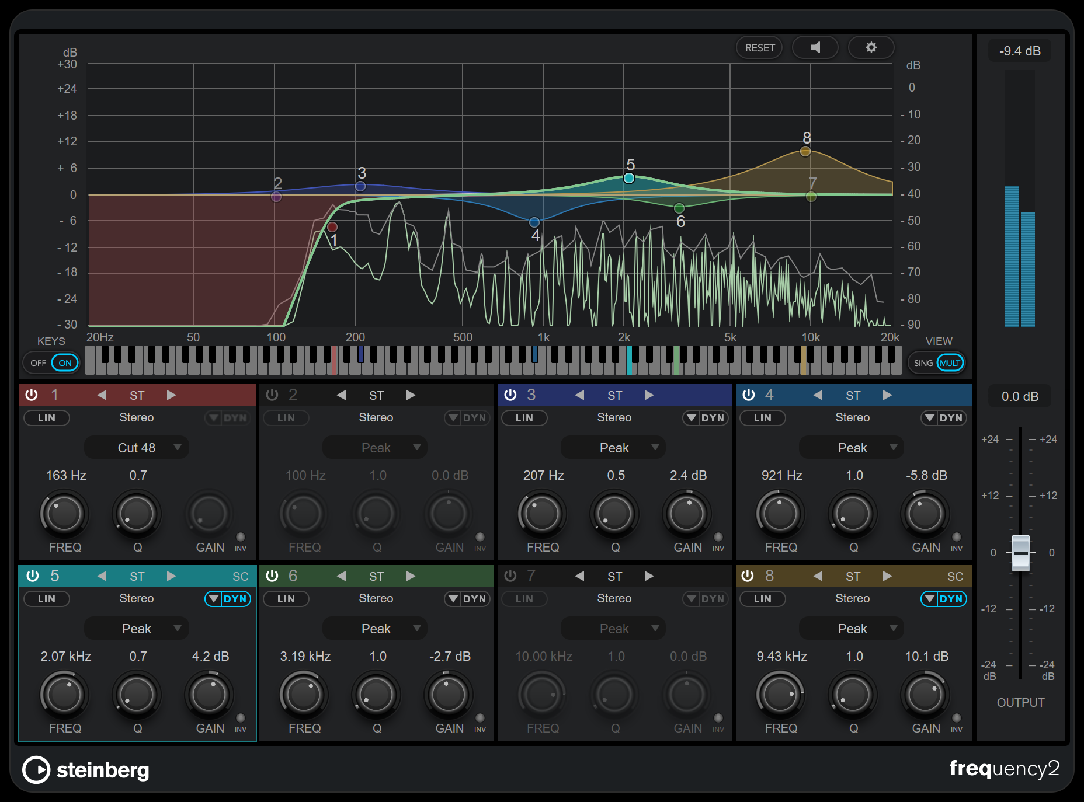
Task: Click band 5 GAIN knob
Action: (209, 695)
